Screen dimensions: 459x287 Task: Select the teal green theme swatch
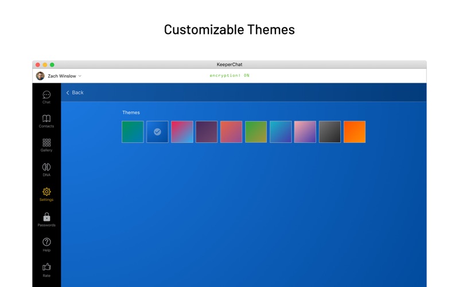click(133, 132)
